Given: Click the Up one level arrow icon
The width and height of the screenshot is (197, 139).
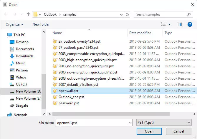Looking at the screenshot, I should tap(28, 14).
